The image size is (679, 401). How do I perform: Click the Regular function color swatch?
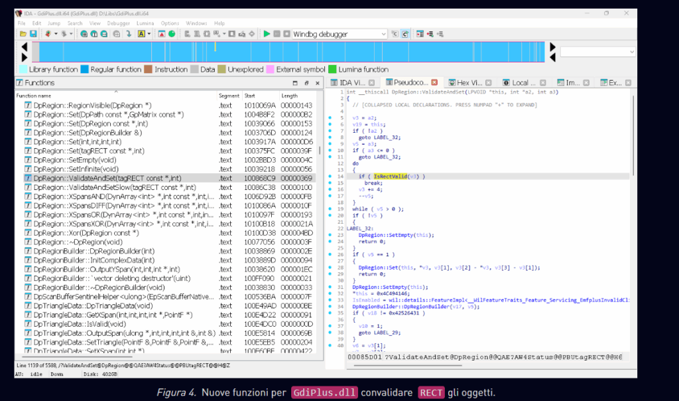pos(84,69)
